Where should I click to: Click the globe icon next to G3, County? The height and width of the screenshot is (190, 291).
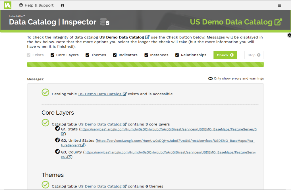click(x=57, y=152)
